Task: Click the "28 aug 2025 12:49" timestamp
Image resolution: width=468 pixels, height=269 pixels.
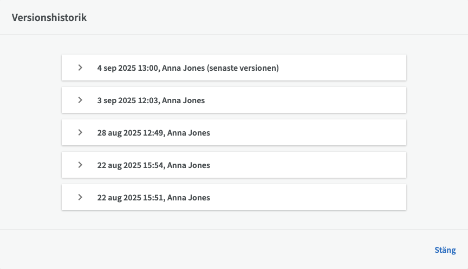Action: point(131,133)
